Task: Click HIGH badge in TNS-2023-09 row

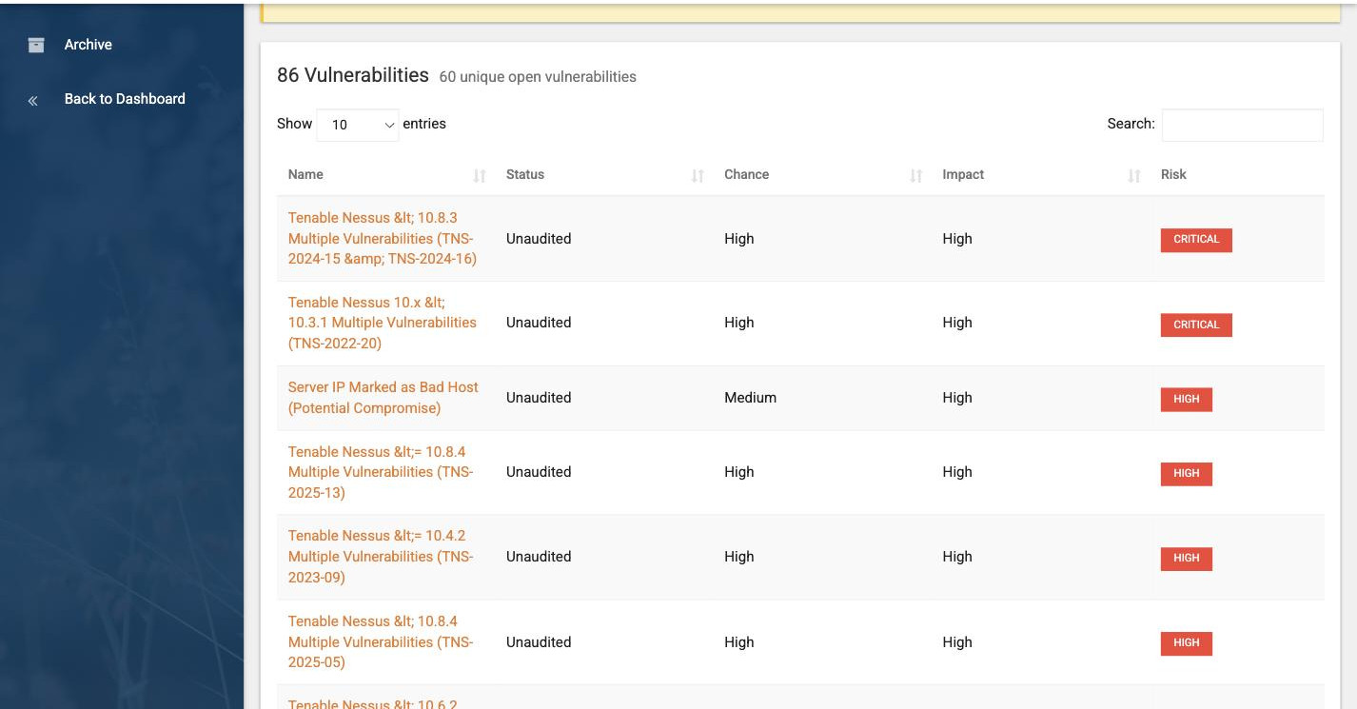Action: point(1187,558)
